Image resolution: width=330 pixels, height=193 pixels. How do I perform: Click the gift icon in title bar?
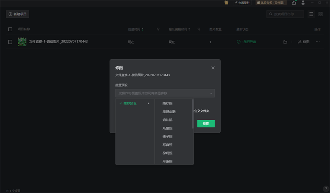(226, 2)
